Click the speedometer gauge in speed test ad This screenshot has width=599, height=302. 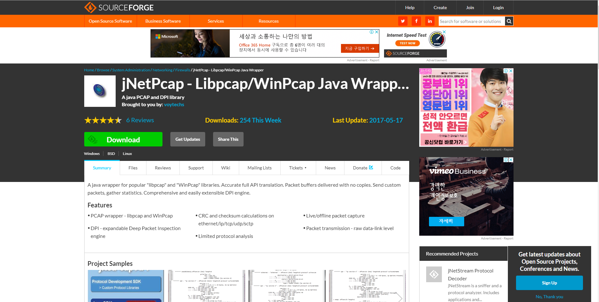[437, 40]
